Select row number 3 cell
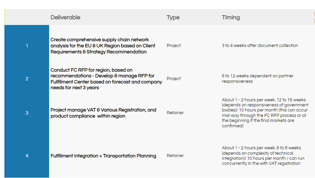 [x=27, y=113]
